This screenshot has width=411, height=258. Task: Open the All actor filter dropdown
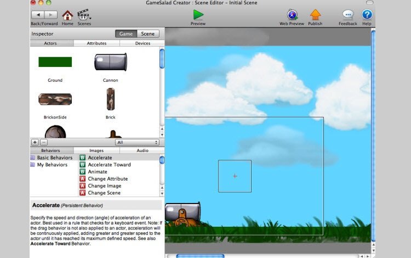tap(137, 142)
